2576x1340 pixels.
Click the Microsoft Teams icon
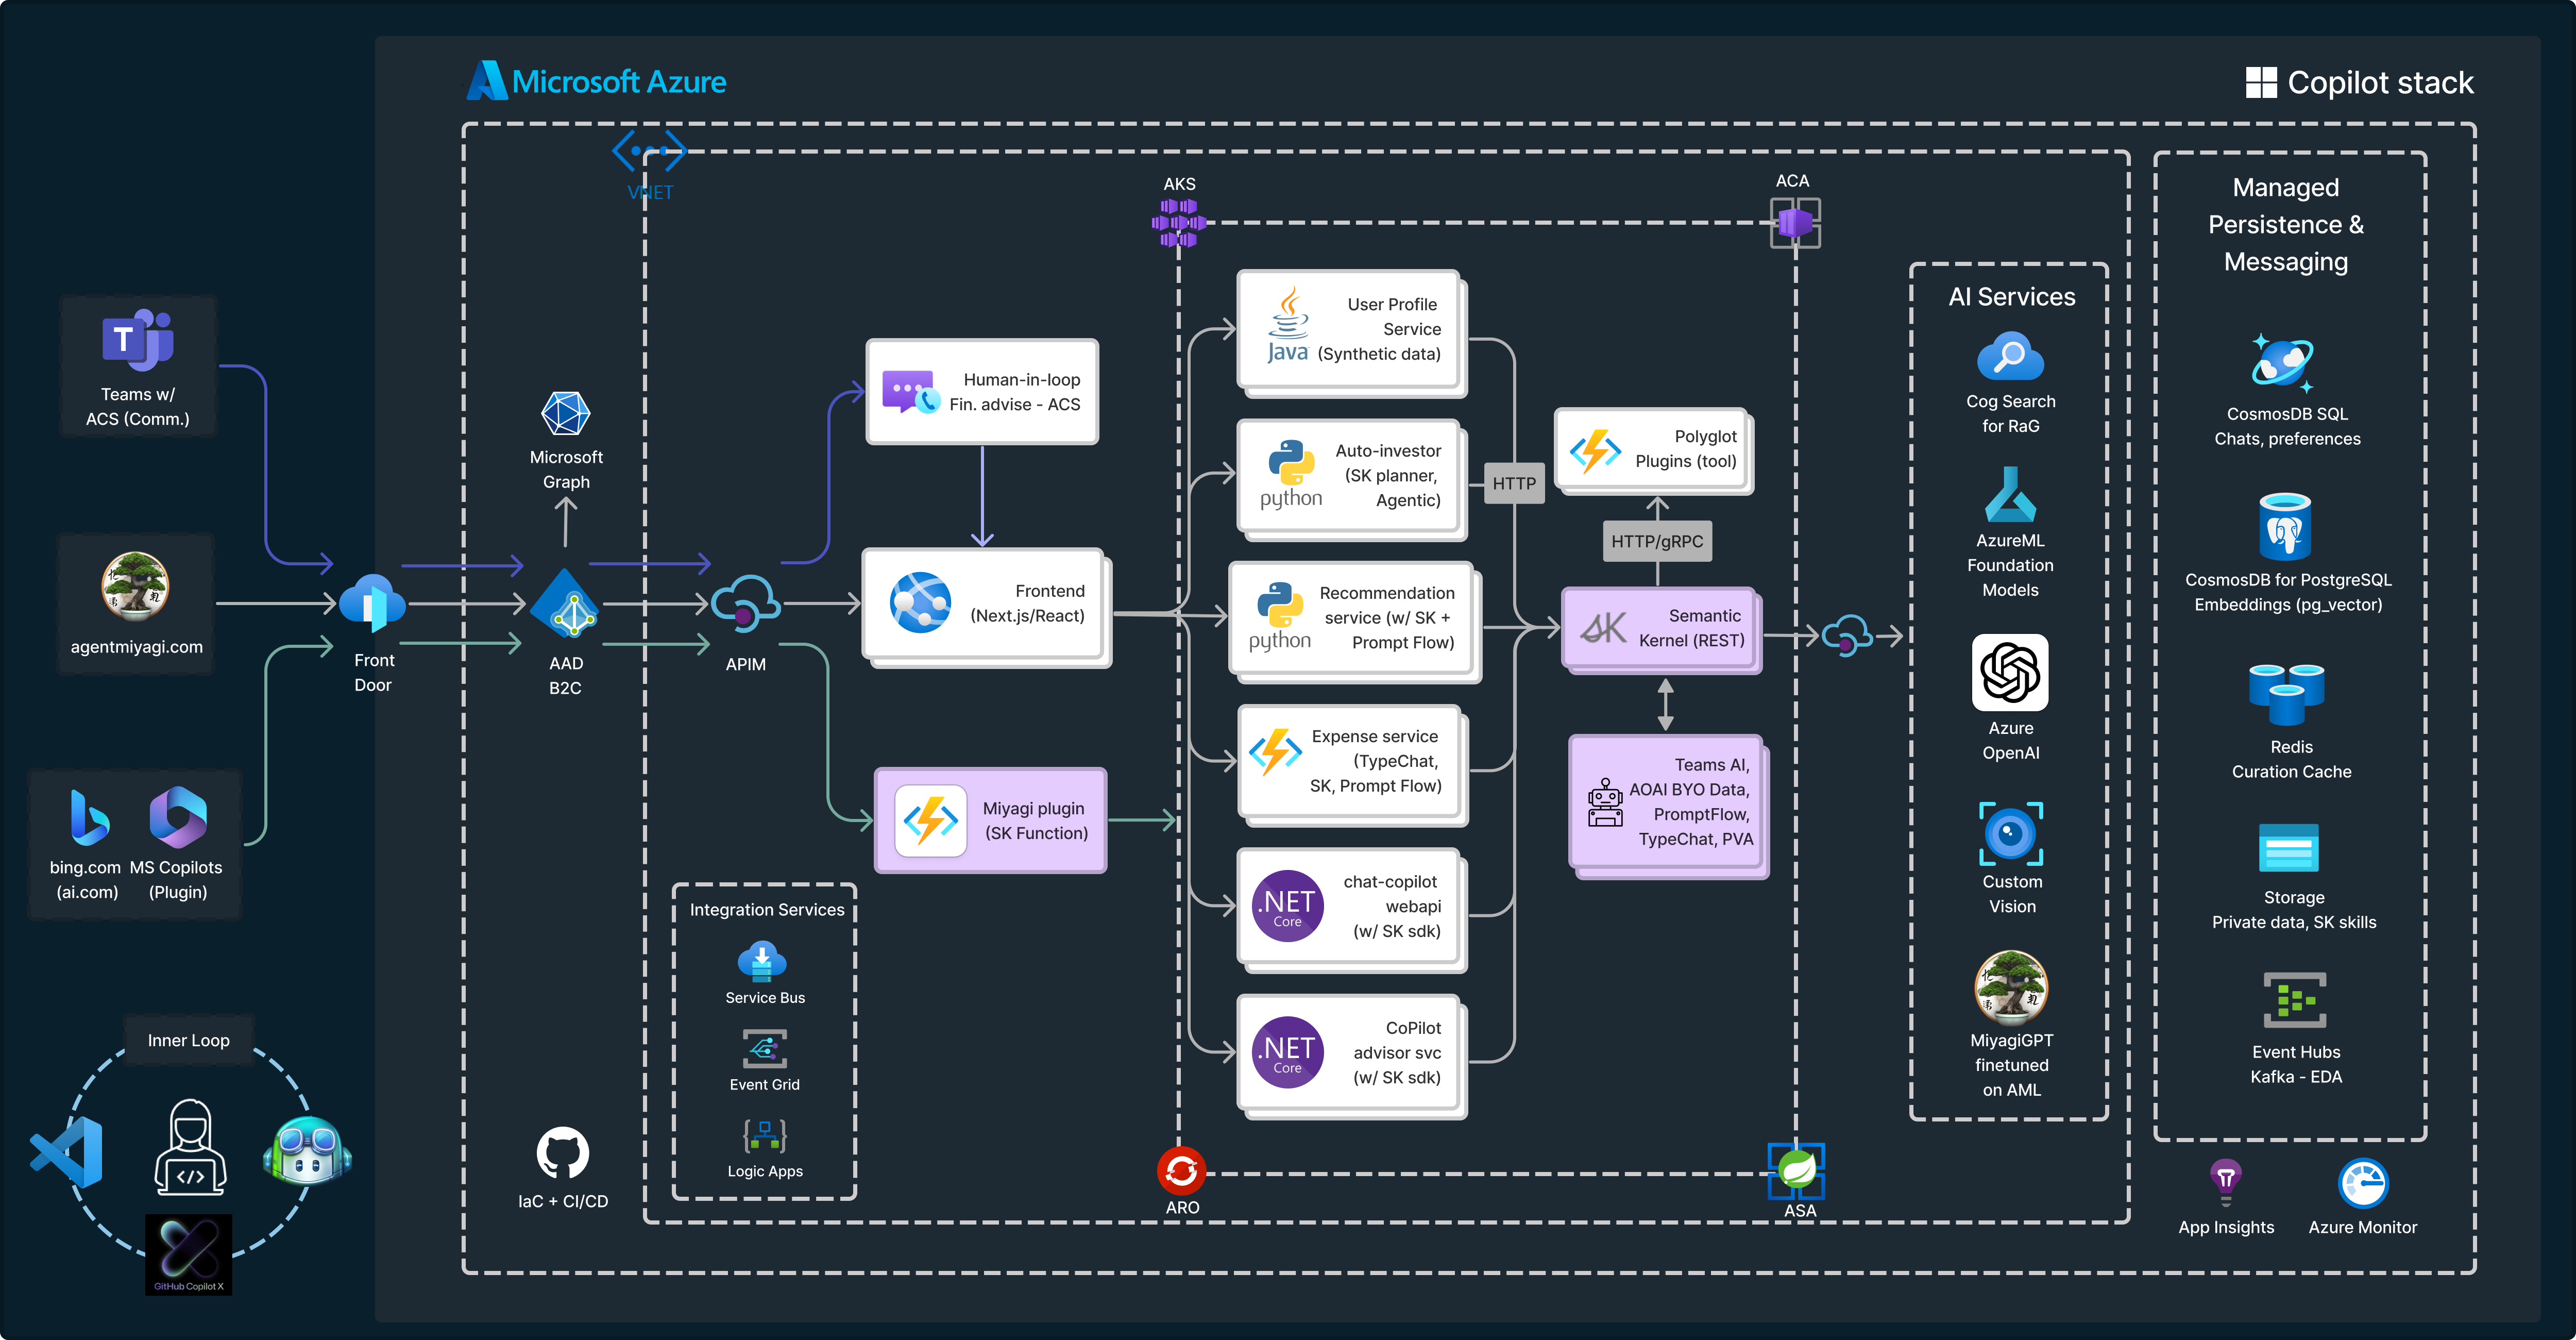click(137, 340)
